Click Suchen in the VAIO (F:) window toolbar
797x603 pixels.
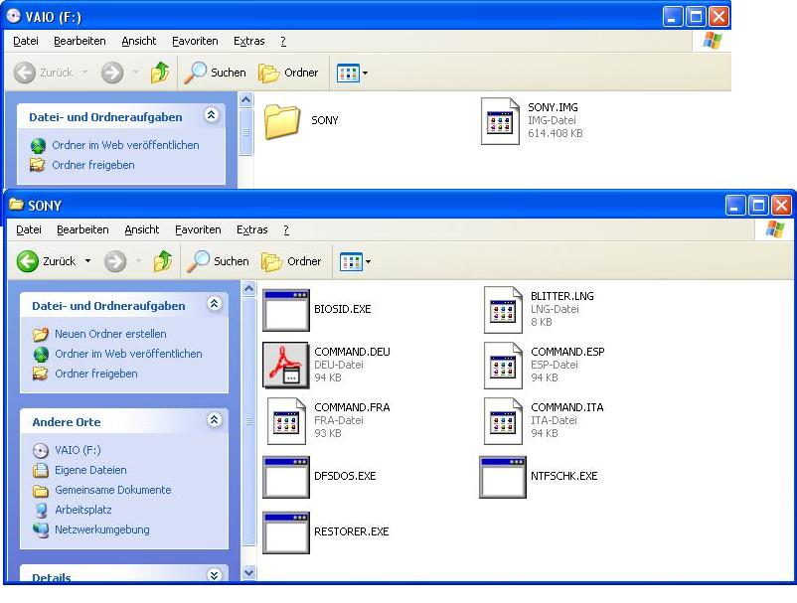(x=215, y=73)
